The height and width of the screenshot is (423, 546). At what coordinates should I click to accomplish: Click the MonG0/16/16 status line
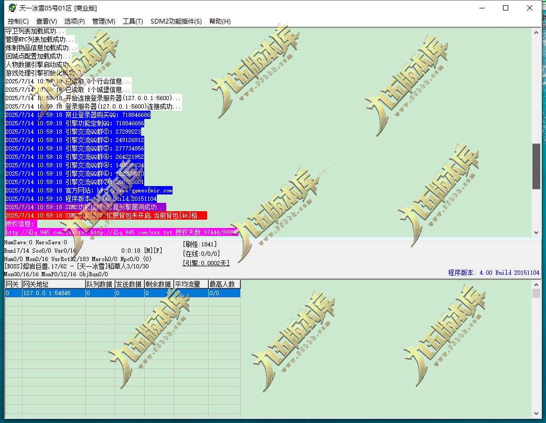(x=56, y=274)
